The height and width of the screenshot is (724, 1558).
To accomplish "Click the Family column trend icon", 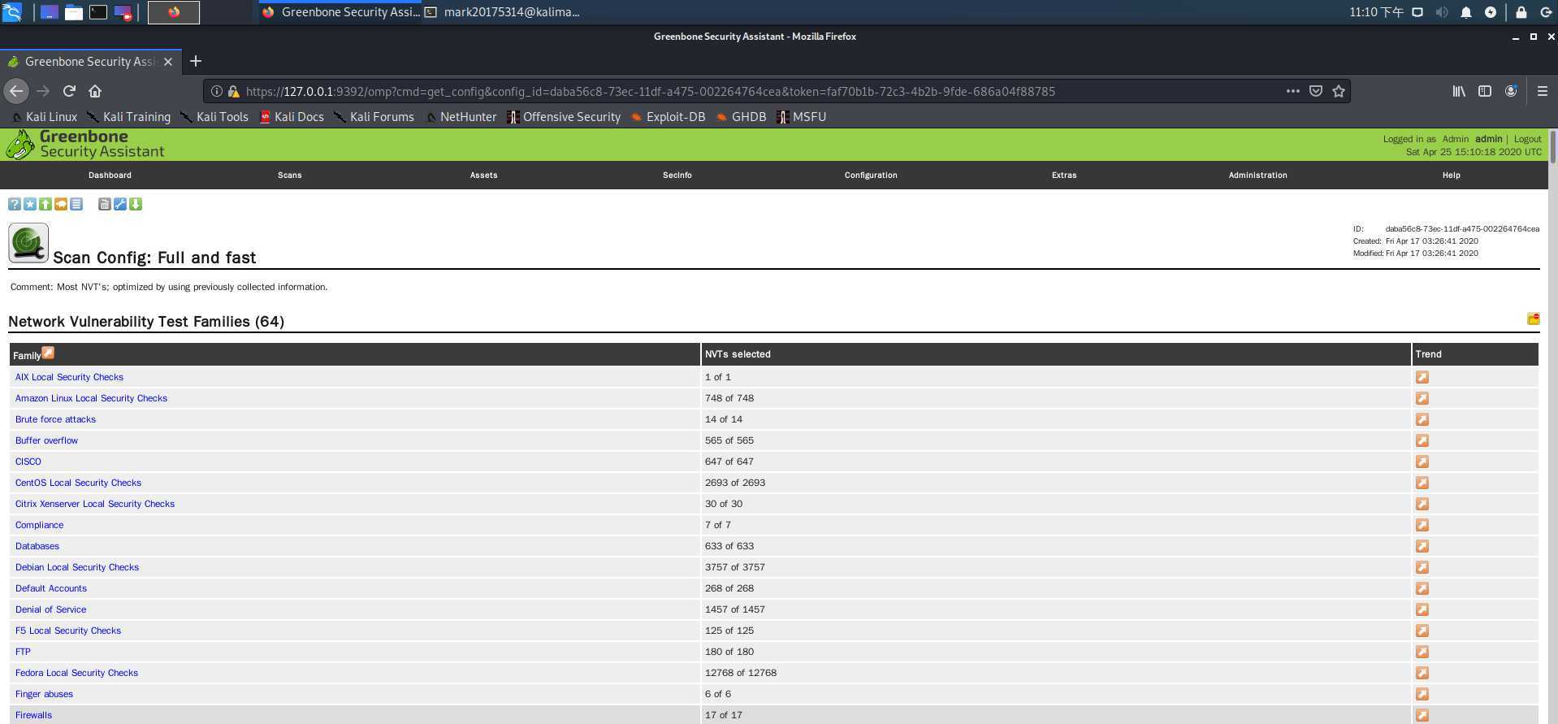I will tap(48, 353).
